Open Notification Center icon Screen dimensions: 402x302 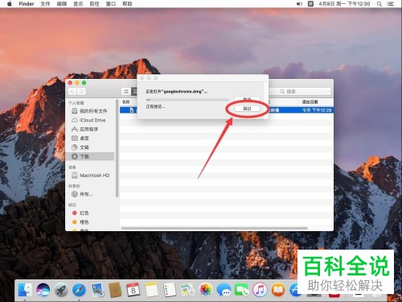tap(391, 4)
